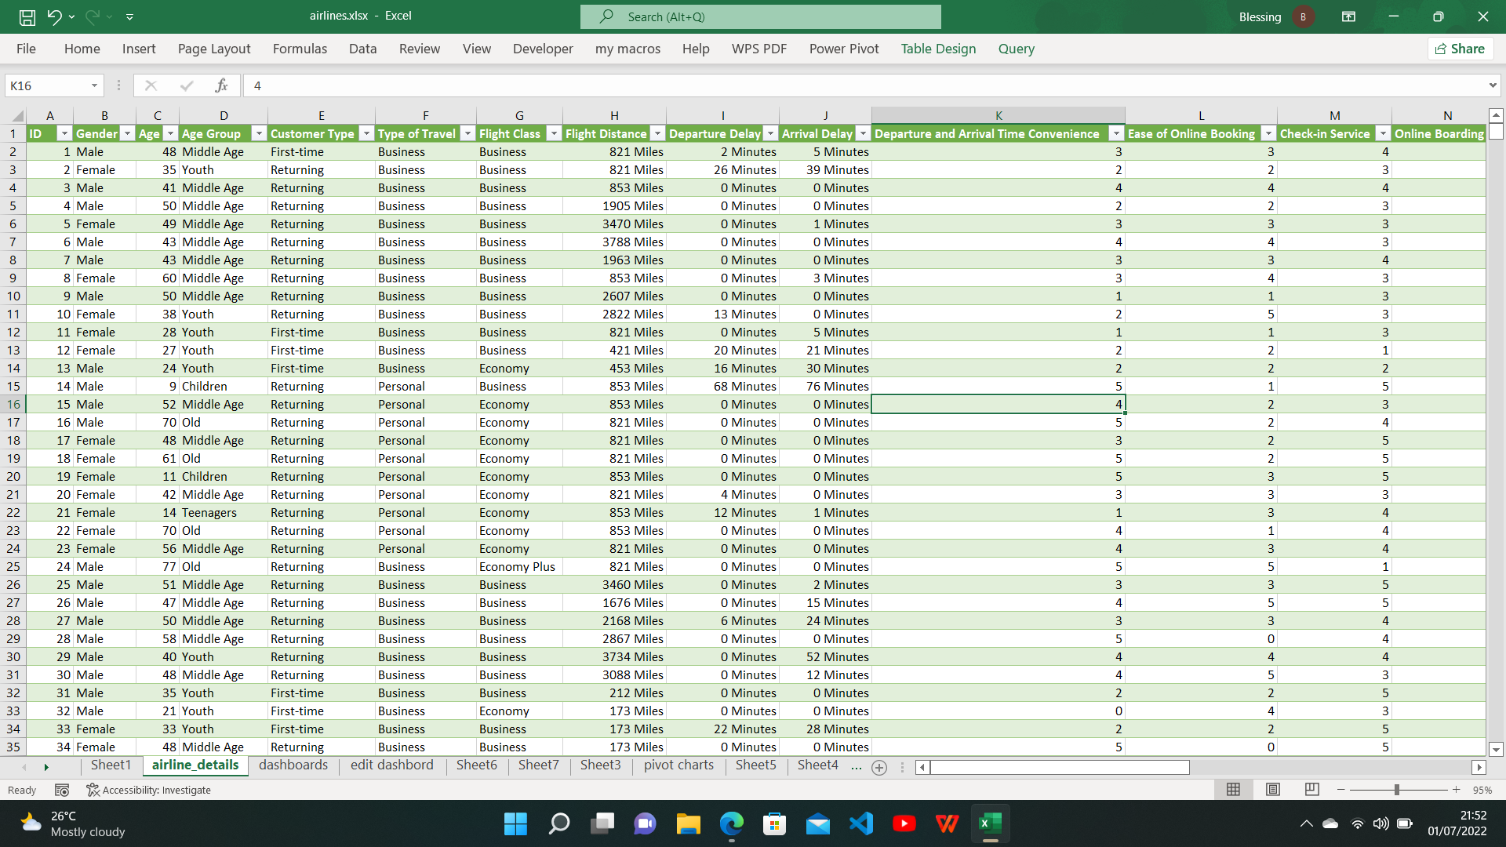Viewport: 1506px width, 847px height.
Task: Click the zoom out minus button
Action: 1341,790
